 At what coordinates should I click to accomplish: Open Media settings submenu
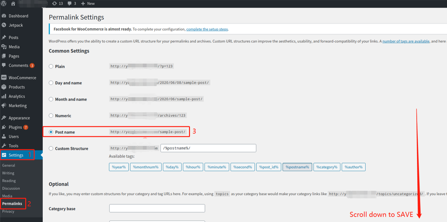(7, 196)
